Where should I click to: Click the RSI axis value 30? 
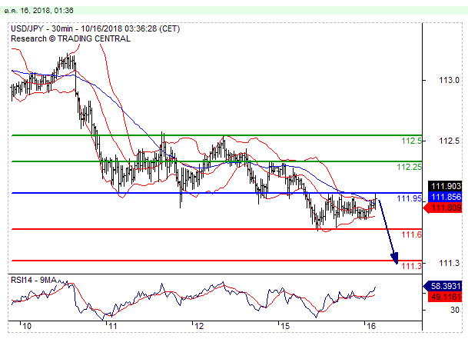[455, 310]
